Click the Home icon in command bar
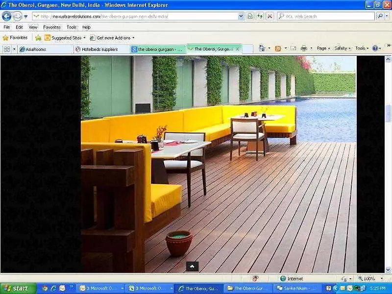Screen dimensions: 392x294 coord(262,48)
